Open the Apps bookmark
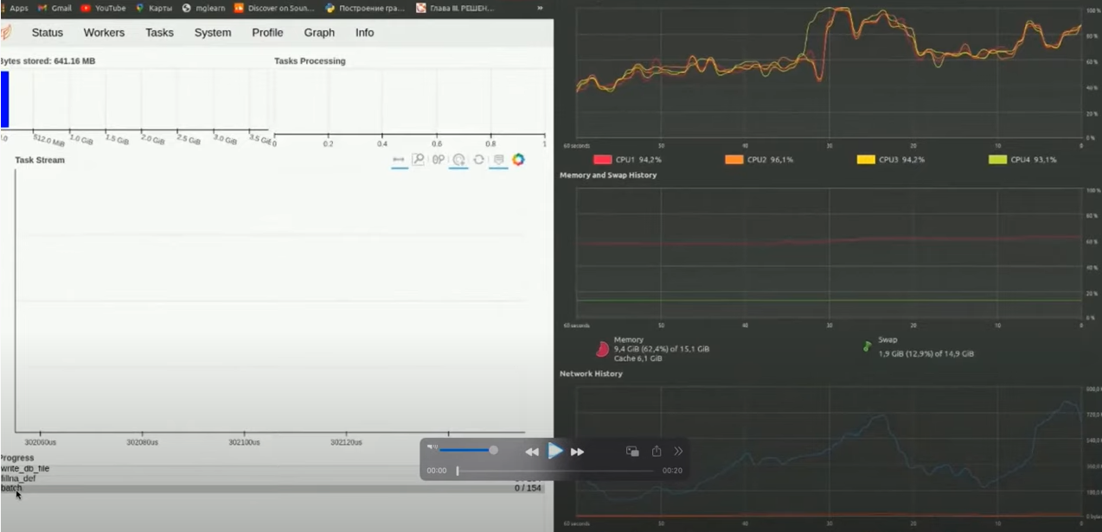Image resolution: width=1102 pixels, height=532 pixels. coord(15,8)
